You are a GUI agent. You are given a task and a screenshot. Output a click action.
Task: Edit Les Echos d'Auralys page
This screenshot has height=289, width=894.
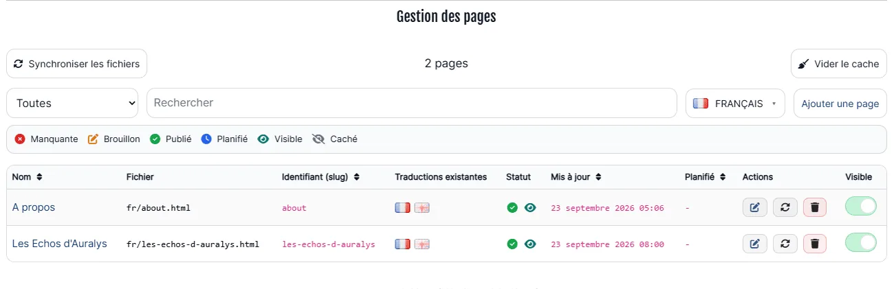point(754,243)
